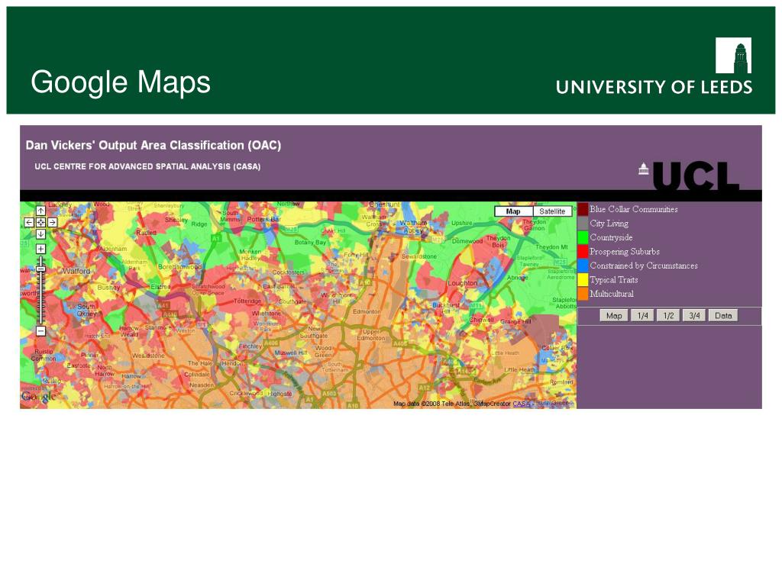The image size is (782, 586).
Task: Click the 'Typical Traits' legend text
Action: tap(613, 280)
